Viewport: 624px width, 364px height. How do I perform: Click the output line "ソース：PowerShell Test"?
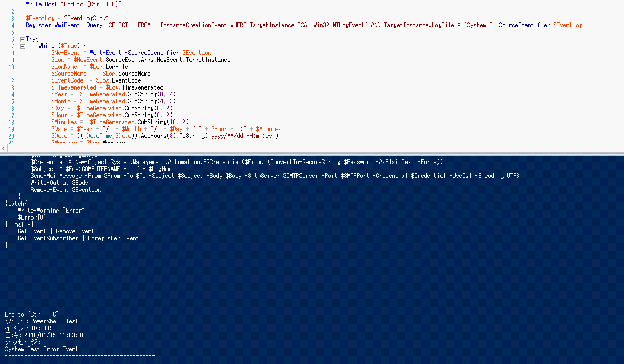pos(42,321)
